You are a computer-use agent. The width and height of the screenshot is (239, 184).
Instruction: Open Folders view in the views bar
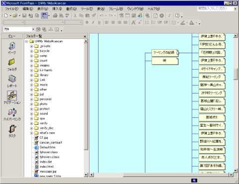click(12, 65)
